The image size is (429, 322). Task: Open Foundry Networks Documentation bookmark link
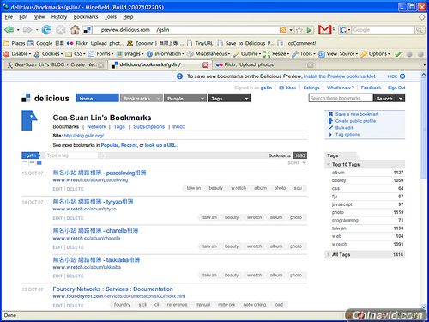tap(112, 289)
